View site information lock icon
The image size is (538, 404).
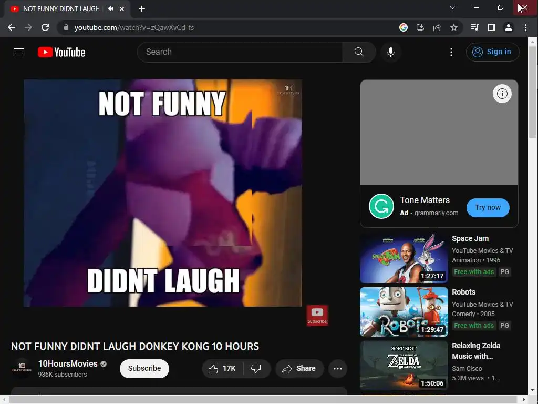coord(66,27)
